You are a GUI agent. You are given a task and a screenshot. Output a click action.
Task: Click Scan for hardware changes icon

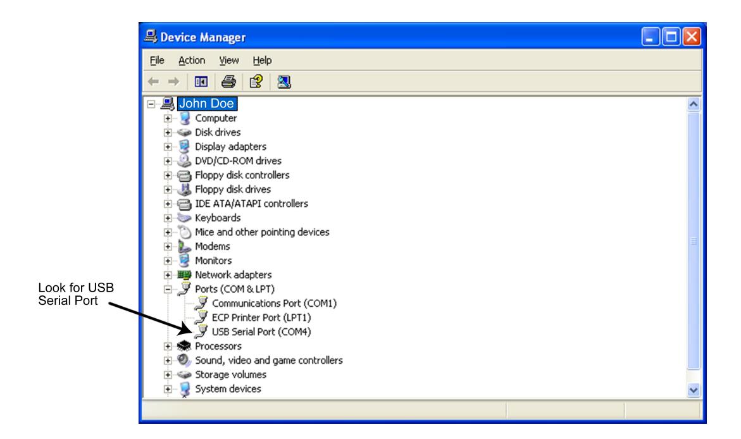point(283,82)
